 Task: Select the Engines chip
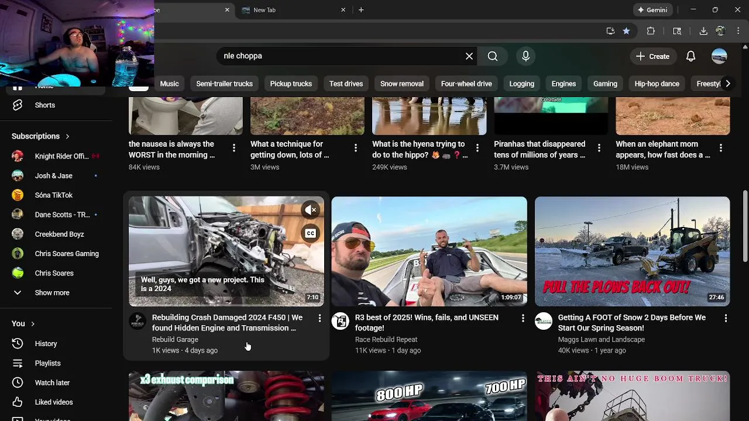point(564,84)
